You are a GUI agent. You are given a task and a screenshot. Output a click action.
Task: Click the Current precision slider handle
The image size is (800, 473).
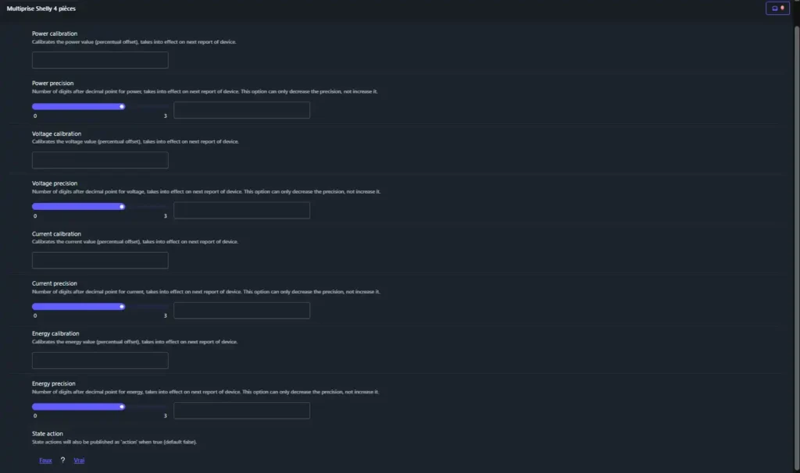pyautogui.click(x=122, y=306)
